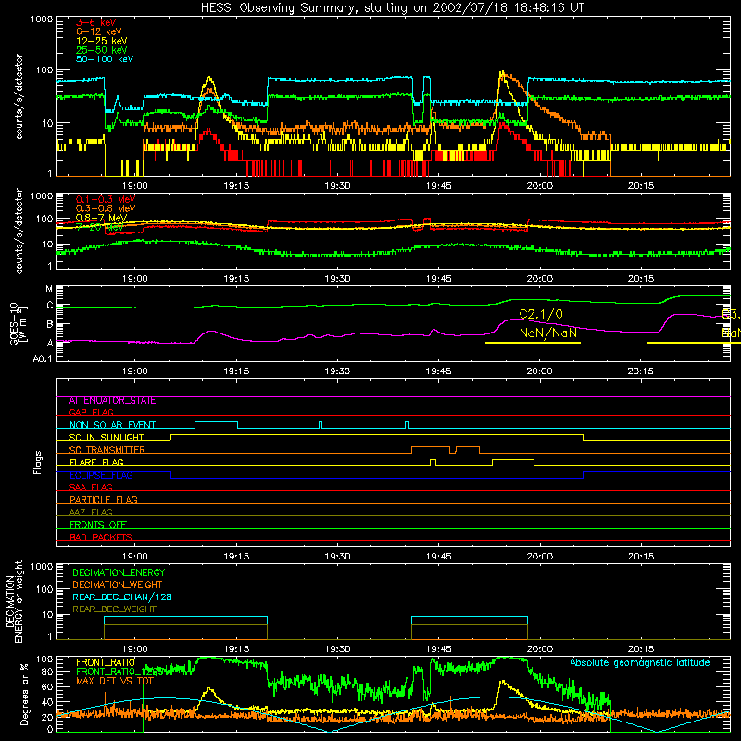Click the 20:15 tick under the MeV panel
This screenshot has width=741, height=741.
(641, 279)
